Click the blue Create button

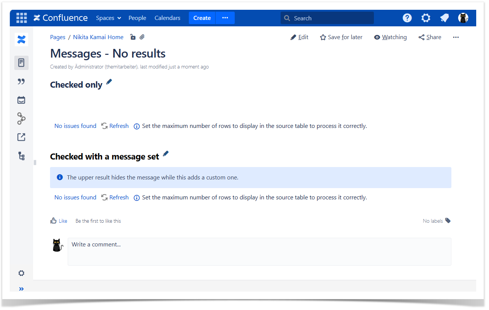(202, 18)
